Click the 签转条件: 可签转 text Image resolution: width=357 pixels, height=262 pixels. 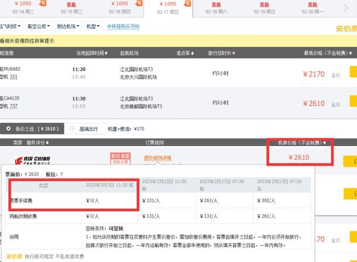[x=105, y=229]
